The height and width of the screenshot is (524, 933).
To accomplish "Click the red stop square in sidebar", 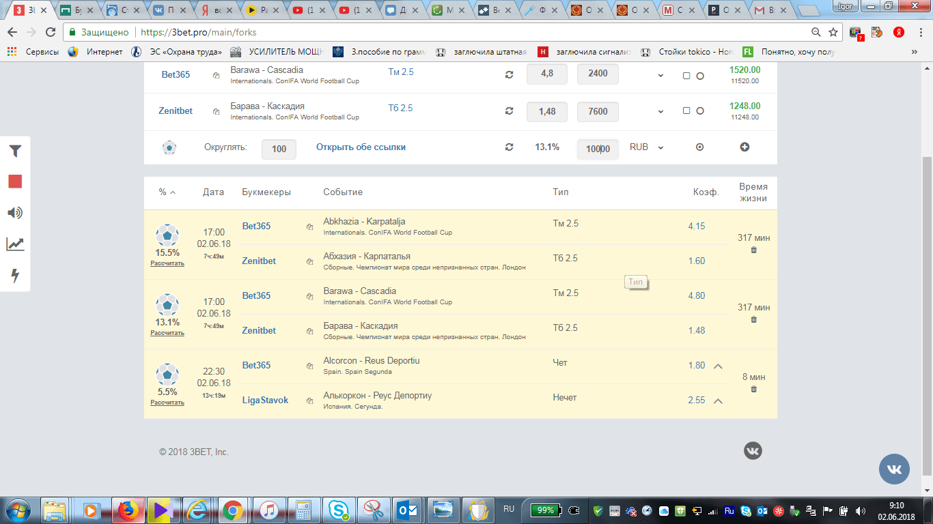I will pyautogui.click(x=15, y=181).
